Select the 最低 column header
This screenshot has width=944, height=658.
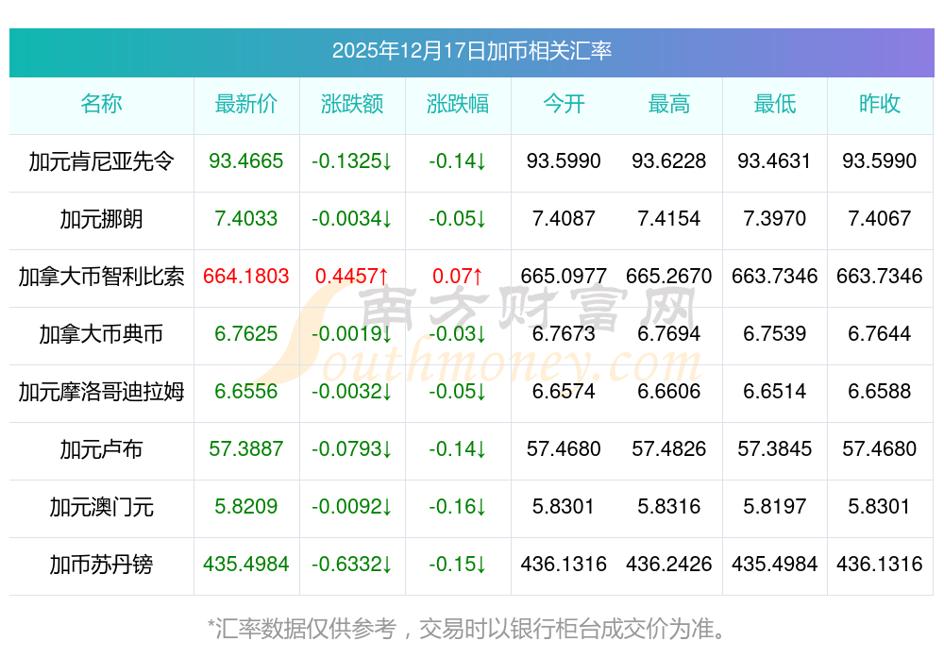(x=775, y=104)
